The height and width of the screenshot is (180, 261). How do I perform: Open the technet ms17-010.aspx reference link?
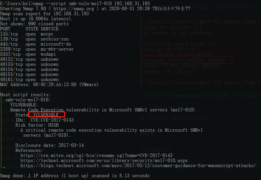(x=104, y=161)
